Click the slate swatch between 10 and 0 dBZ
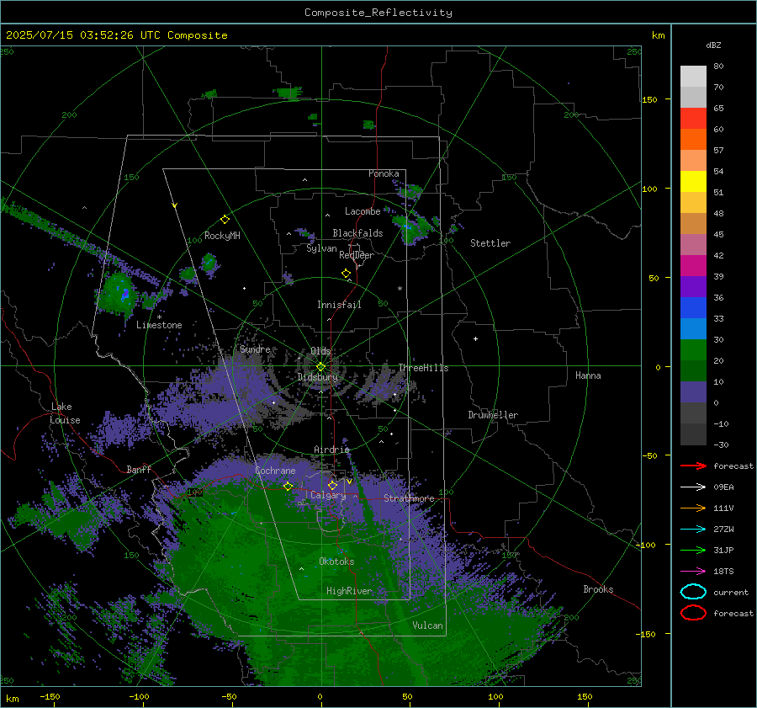This screenshot has width=757, height=708. coord(693,392)
